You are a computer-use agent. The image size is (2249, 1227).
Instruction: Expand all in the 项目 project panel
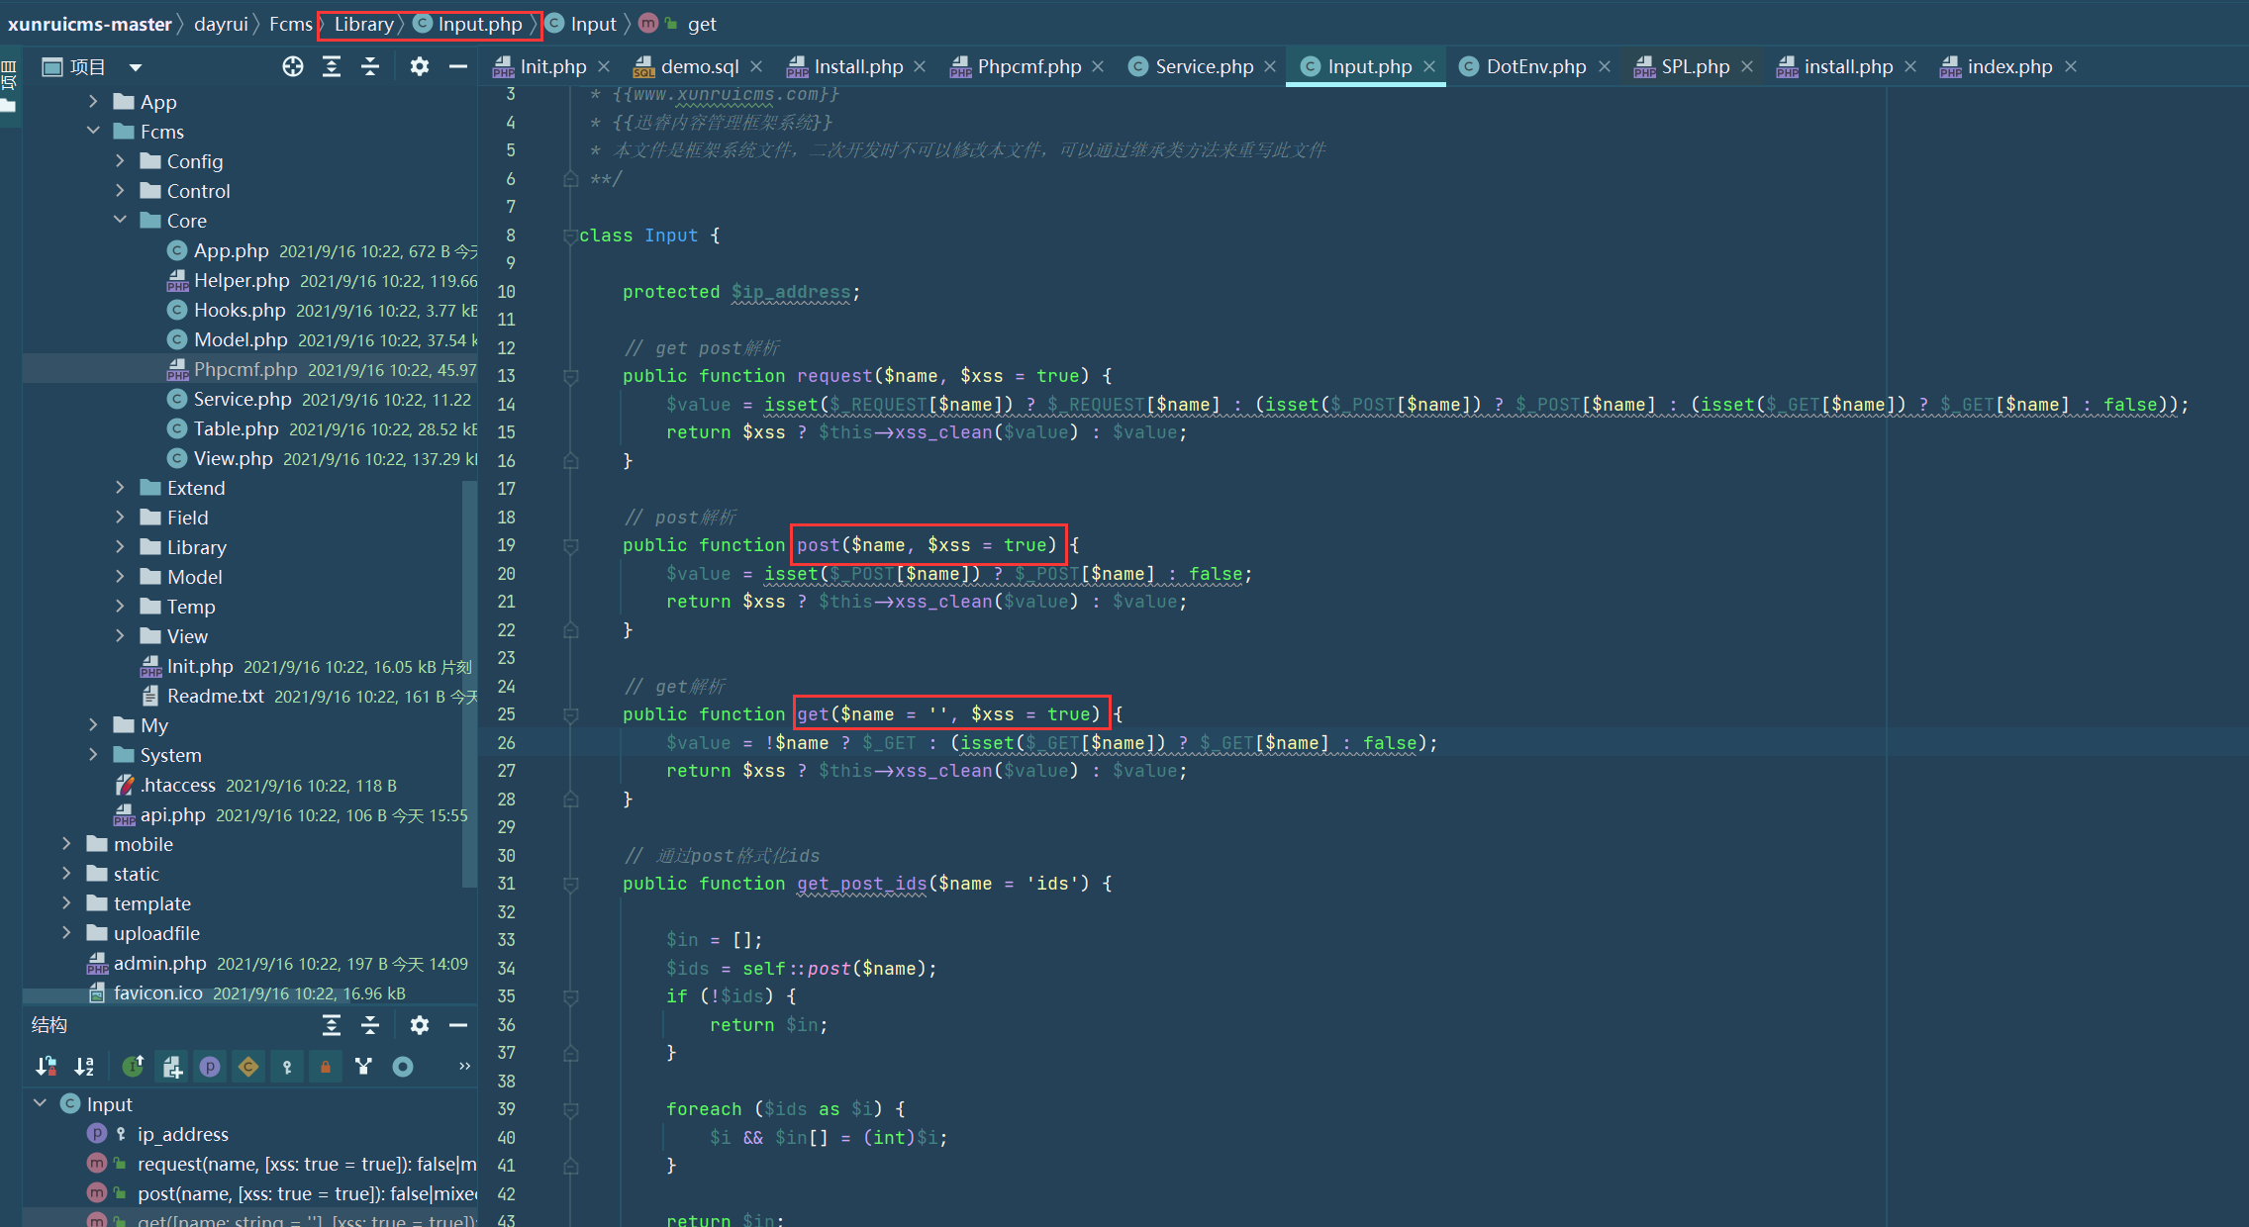point(332,66)
